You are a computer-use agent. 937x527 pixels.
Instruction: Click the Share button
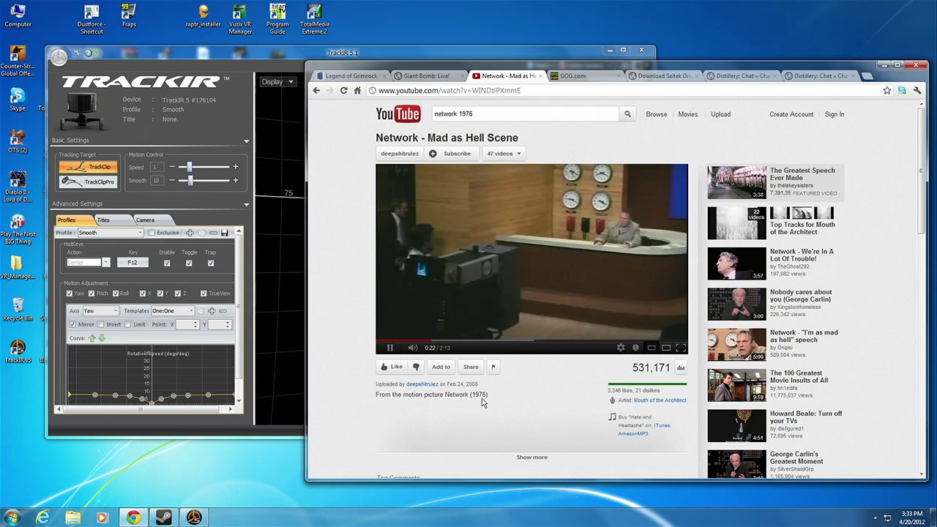click(x=471, y=367)
